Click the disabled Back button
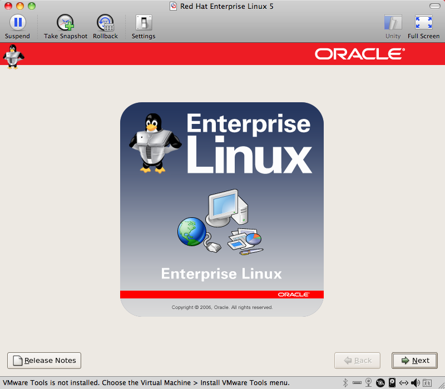 click(x=357, y=361)
